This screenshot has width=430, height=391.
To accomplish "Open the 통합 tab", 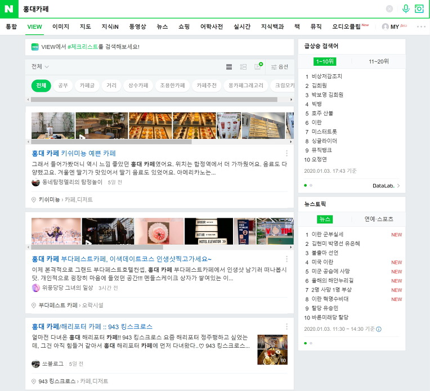I will [11, 26].
